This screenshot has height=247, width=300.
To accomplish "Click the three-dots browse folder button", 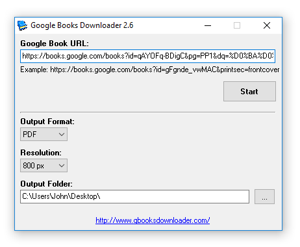I will coord(264,197).
